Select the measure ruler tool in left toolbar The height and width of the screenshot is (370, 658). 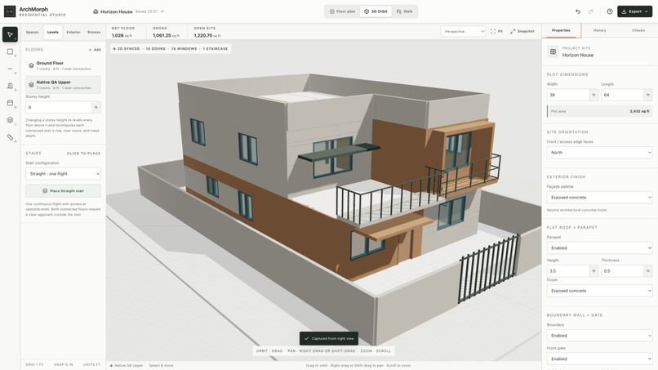coord(10,137)
